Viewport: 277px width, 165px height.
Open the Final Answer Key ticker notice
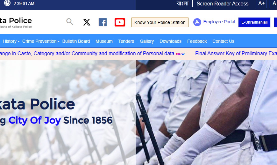point(236,54)
